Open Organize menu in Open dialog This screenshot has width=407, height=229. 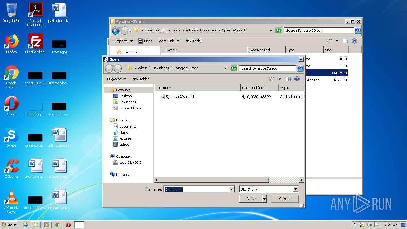[116, 79]
